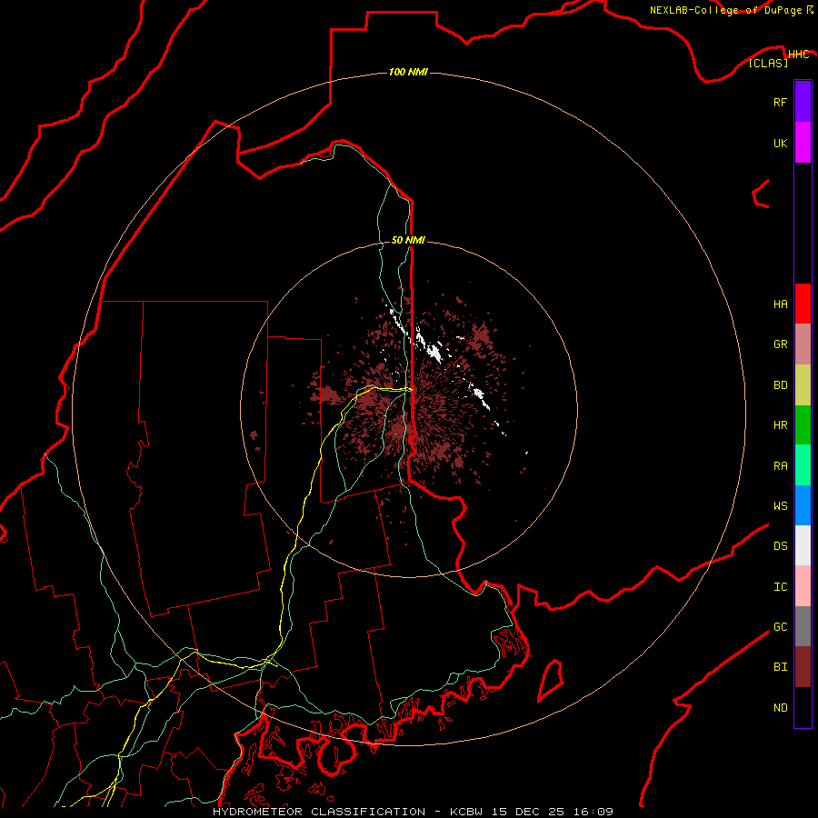
Task: Select the GC gray legend swatch
Action: coord(803,626)
